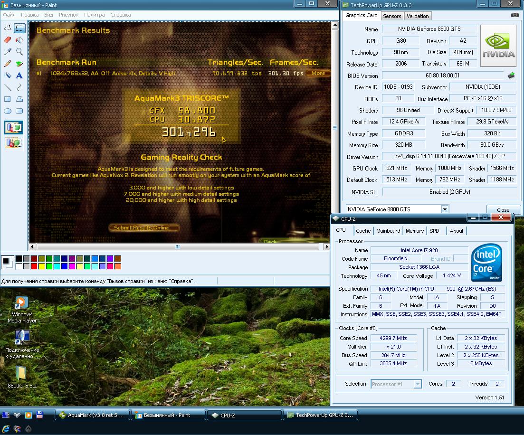Open the Windows Media Player desktop shortcut
Viewport: 524px width, 435px height.
pos(22,310)
